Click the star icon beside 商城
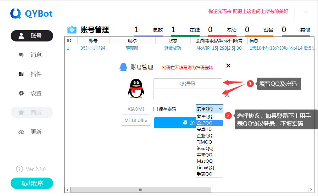The image size is (318, 196). (21, 112)
